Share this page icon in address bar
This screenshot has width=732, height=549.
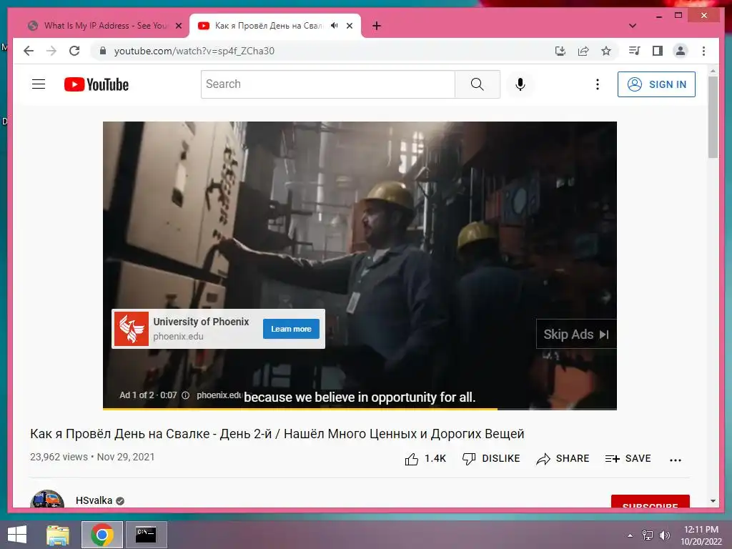[x=583, y=51]
